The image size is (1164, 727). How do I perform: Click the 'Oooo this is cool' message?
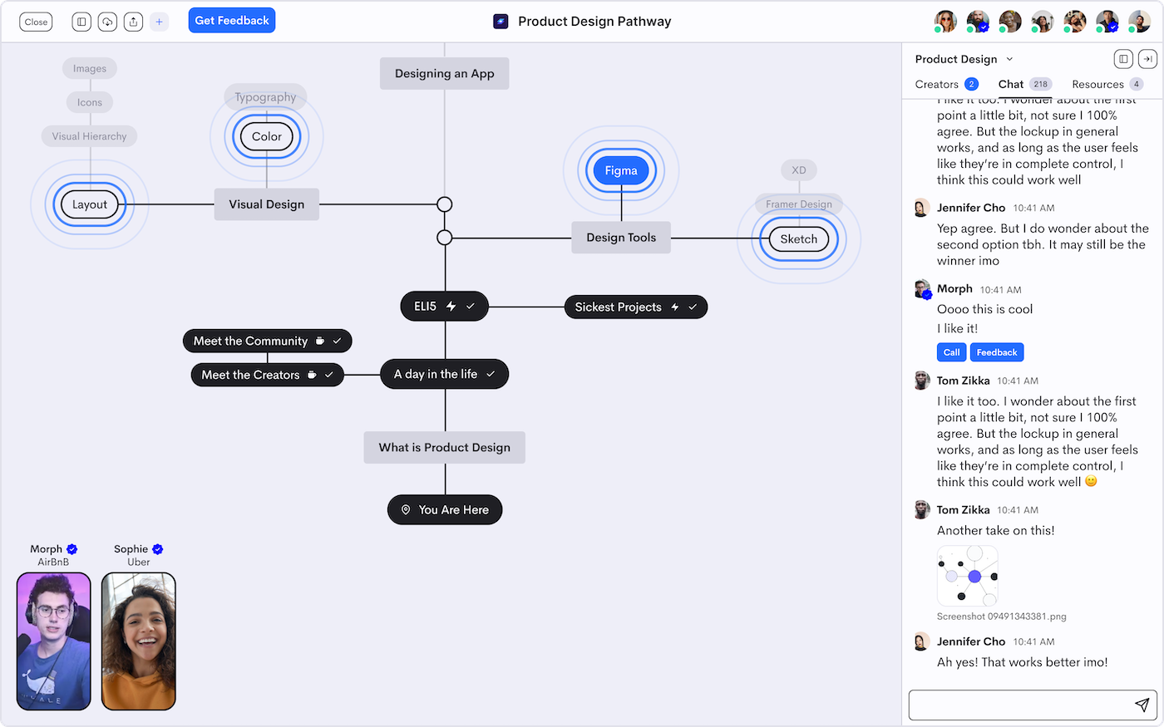(985, 309)
